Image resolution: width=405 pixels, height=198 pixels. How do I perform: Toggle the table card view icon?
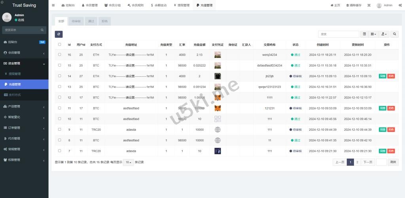(x=365, y=34)
